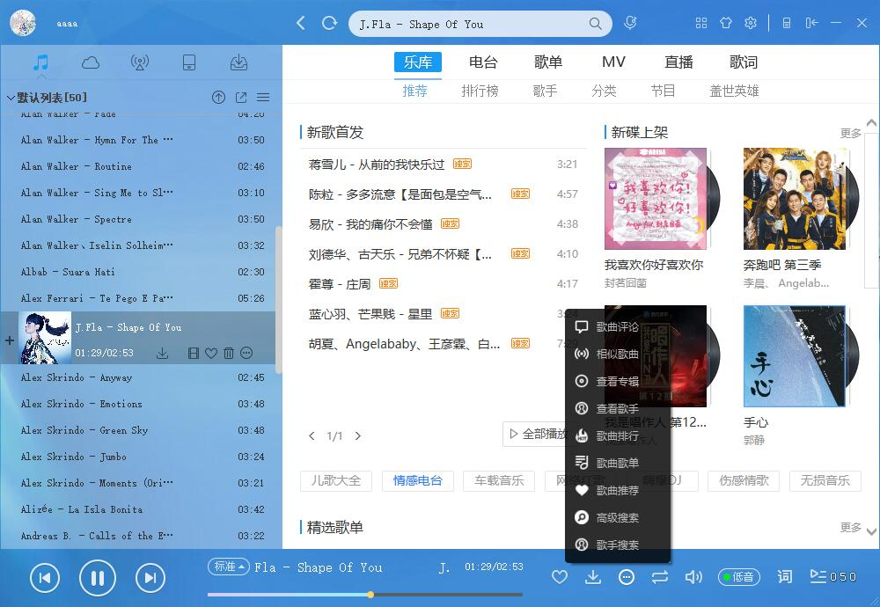This screenshot has width=880, height=607.
Task: Select 查看专辑 in the context menu
Action: click(x=618, y=382)
